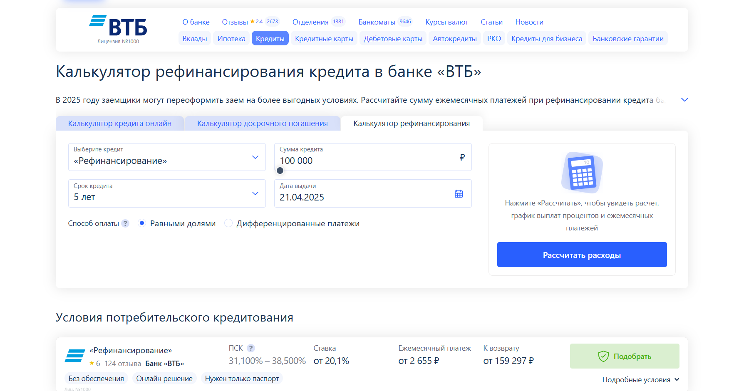Select Равными долями payment option
The image size is (729, 391).
142,223
